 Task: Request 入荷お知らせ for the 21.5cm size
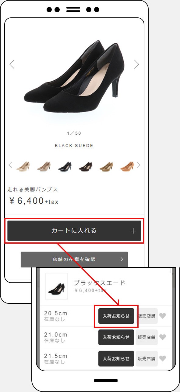point(116,358)
